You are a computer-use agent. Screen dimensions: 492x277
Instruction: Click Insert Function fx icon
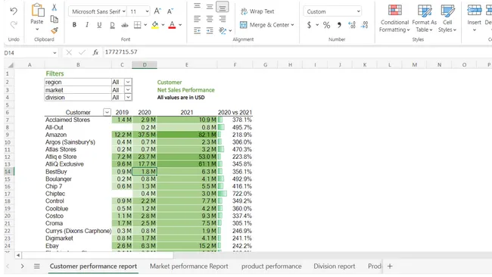(x=95, y=52)
